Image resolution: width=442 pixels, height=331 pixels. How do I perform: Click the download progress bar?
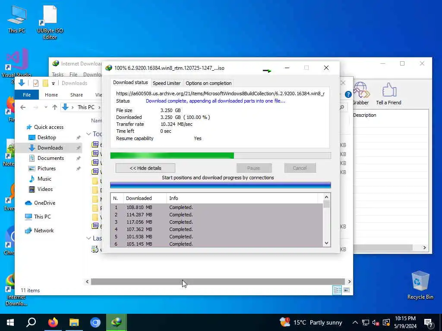pos(221,155)
